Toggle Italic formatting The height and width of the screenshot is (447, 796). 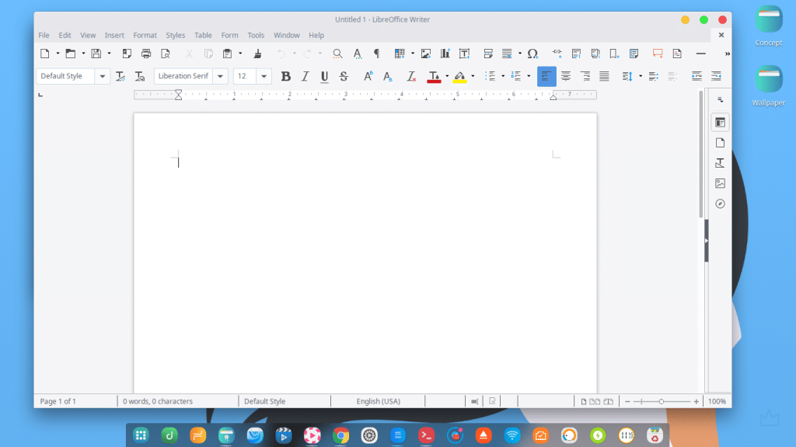[305, 77]
